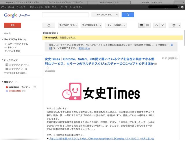Select iPhone女史 feed in sidebar
This screenshot has width=185, height=141.
click(15, 91)
